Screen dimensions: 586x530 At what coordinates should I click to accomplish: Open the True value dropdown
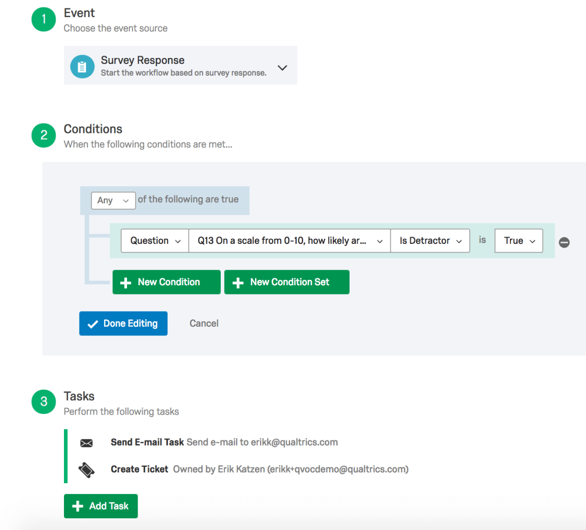519,241
